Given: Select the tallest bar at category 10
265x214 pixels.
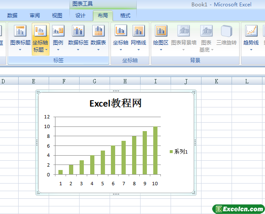Looking at the screenshot, I should click(155, 150).
